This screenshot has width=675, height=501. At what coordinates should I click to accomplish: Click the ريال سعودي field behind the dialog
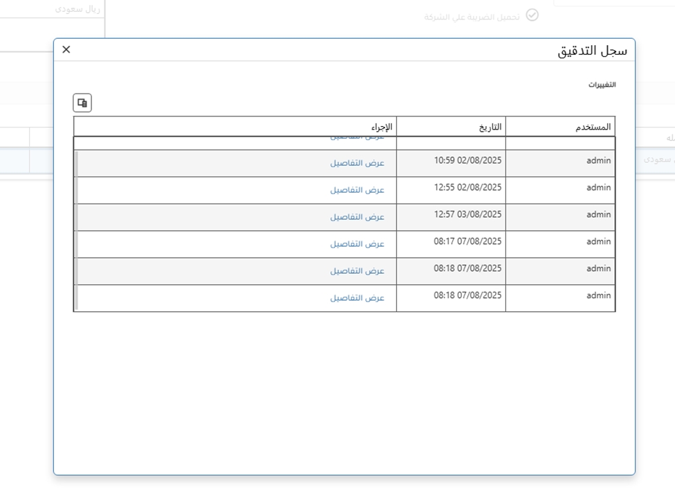click(x=78, y=9)
